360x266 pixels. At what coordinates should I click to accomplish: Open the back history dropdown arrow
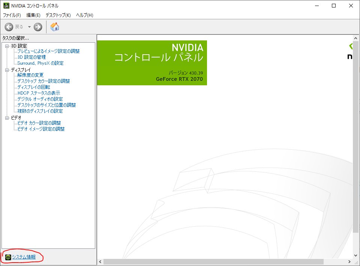pos(29,27)
